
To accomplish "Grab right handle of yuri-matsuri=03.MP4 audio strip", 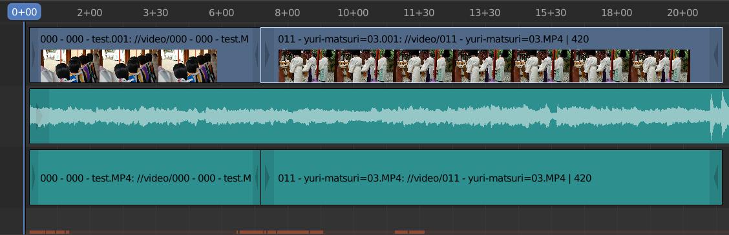I will (715, 177).
